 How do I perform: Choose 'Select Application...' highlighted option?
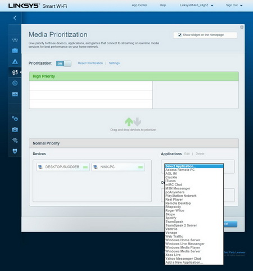tap(194, 166)
